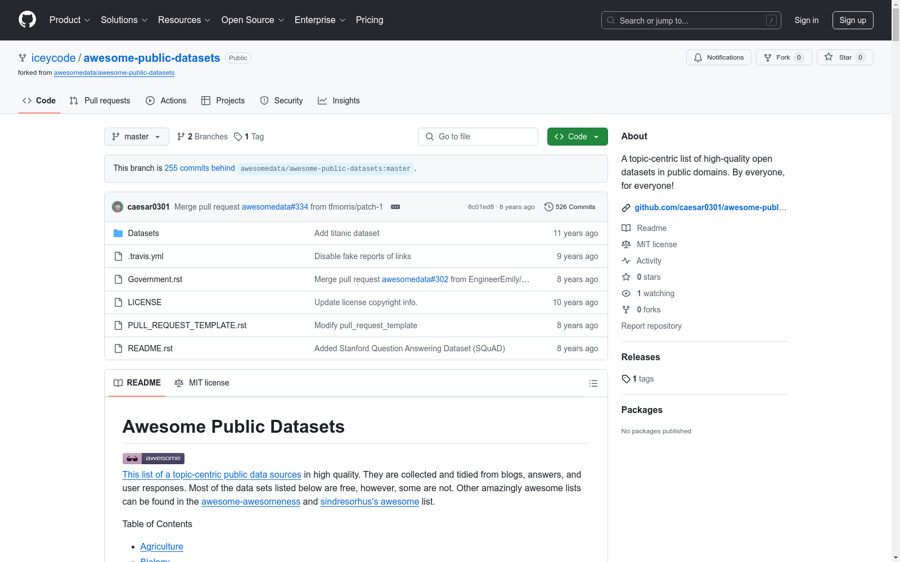Click Report repository
Image resolution: width=900 pixels, height=562 pixels.
pos(651,326)
